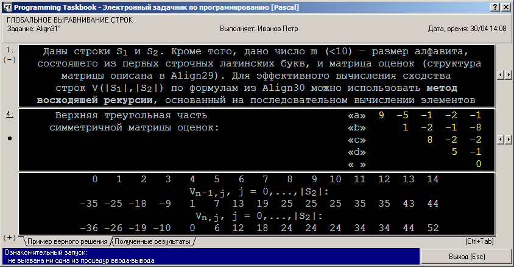Click the bullet marker beside matrix panel
The height and width of the screenshot is (267, 514).
point(10,138)
